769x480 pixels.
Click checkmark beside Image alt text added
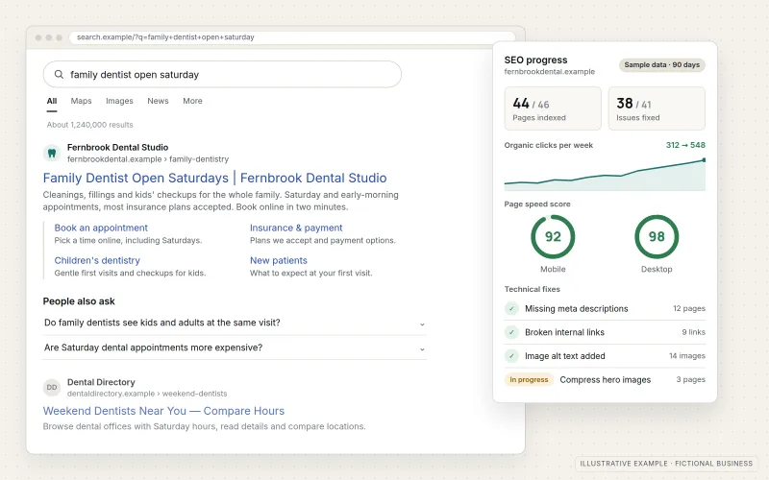(511, 355)
